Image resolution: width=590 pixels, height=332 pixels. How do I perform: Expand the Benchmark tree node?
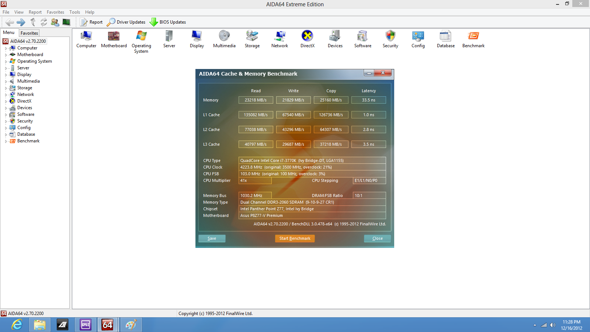click(6, 141)
